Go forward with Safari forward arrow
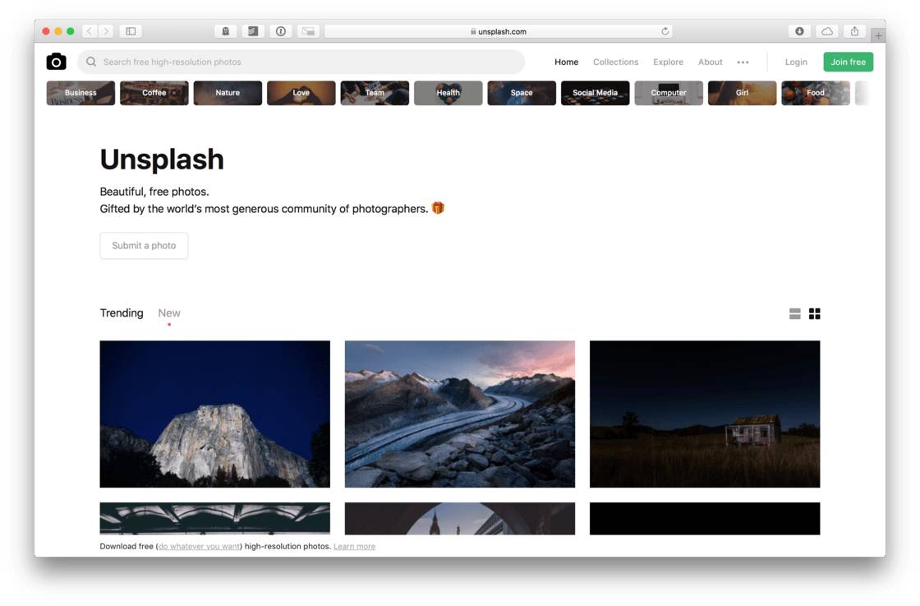Image resolution: width=920 pixels, height=606 pixels. click(106, 31)
